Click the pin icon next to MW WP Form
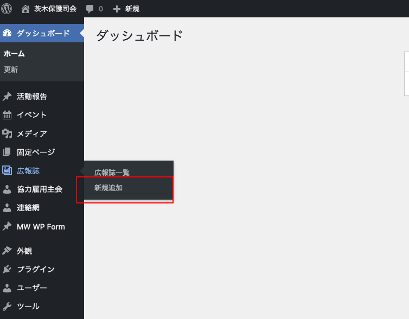Viewport: 409px width, 319px height. pyautogui.click(x=7, y=226)
